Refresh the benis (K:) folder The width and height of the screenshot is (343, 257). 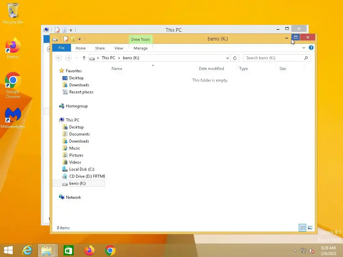click(235, 58)
